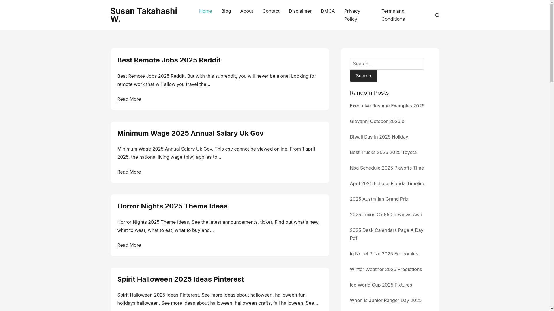
Task: Open Icc World Cup 2025 Fixtures link
Action: pyautogui.click(x=381, y=285)
